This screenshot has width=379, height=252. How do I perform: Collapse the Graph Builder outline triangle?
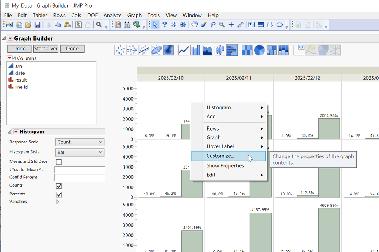(4, 38)
